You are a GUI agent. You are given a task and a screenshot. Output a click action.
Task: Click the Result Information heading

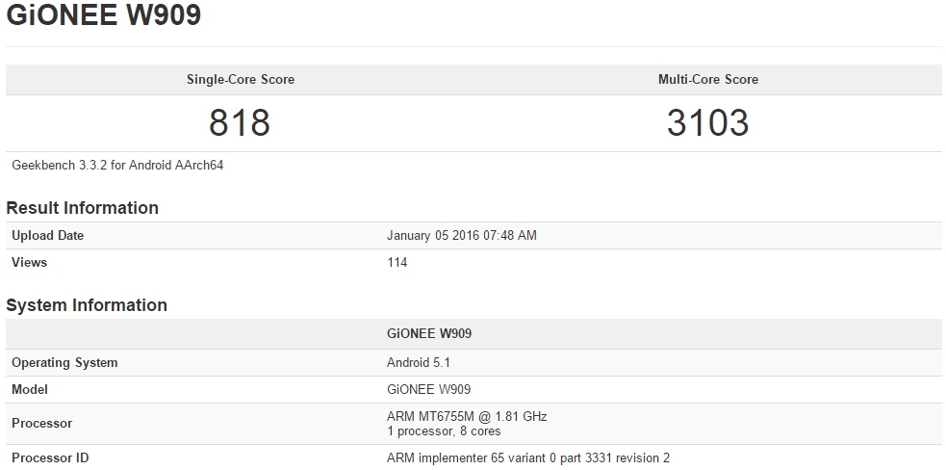click(82, 208)
